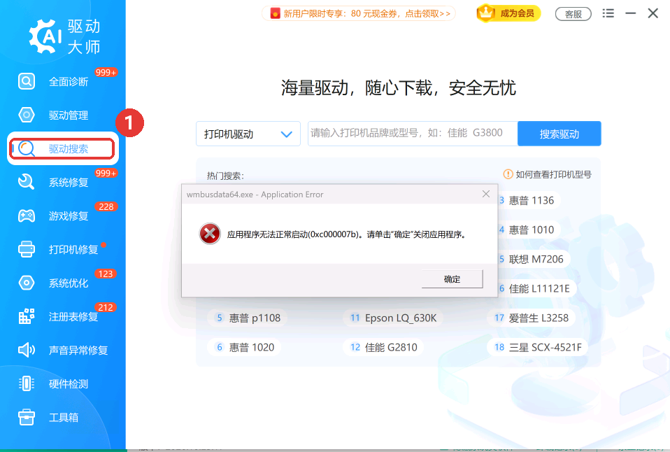
Task: Select hot search 佳能 L11121E
Action: click(x=539, y=289)
